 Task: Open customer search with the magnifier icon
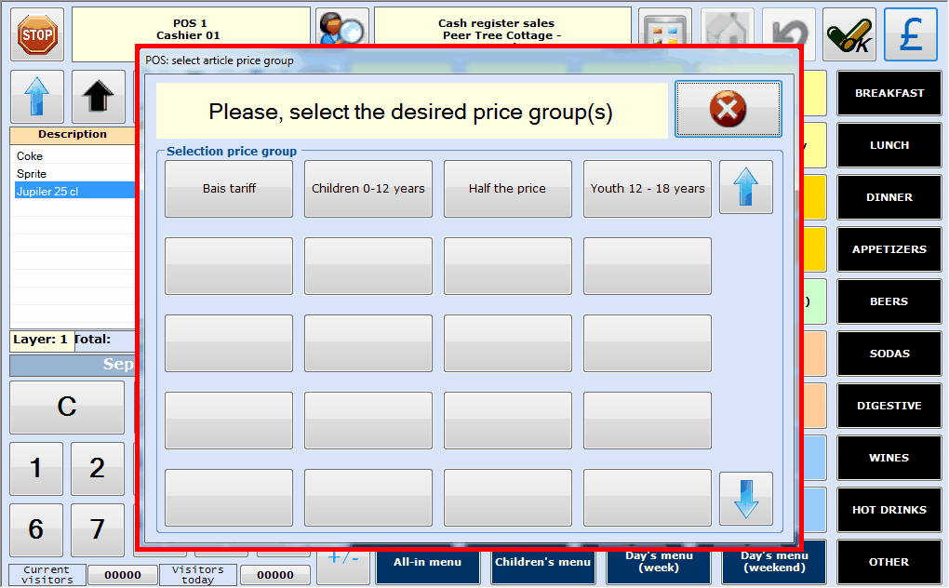341,26
